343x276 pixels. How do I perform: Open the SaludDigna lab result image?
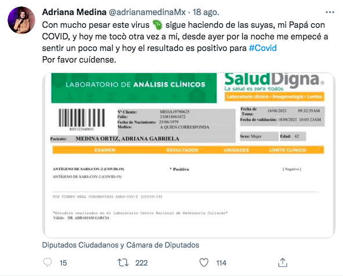pyautogui.click(x=188, y=155)
